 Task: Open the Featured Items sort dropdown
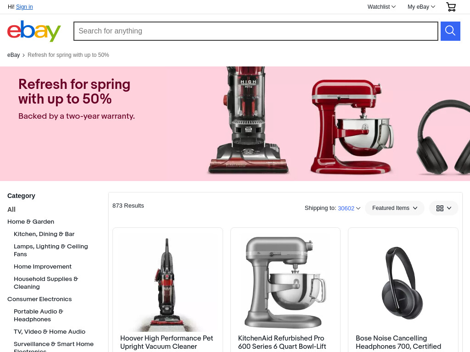tap(394, 208)
